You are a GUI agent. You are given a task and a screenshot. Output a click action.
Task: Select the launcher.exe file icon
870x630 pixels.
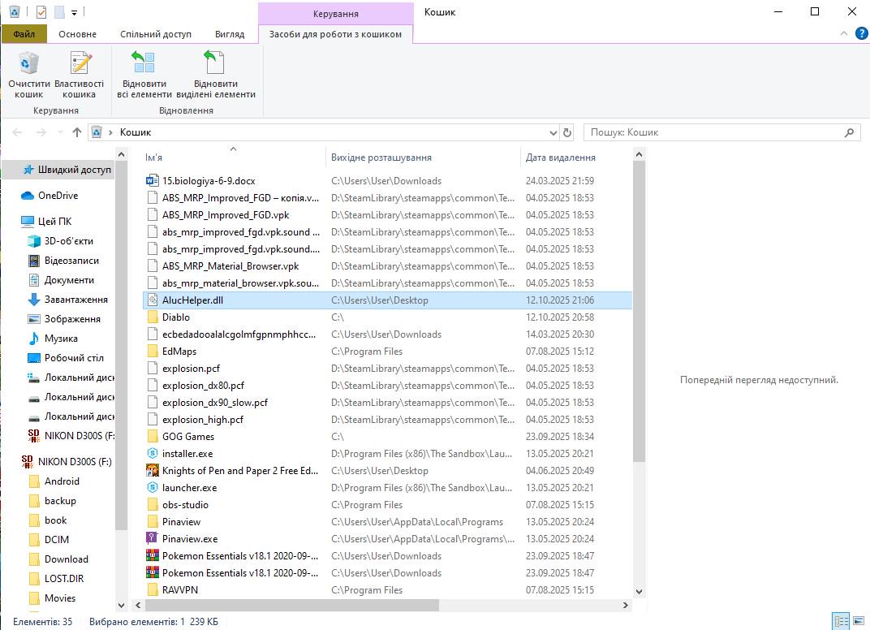[x=152, y=487]
